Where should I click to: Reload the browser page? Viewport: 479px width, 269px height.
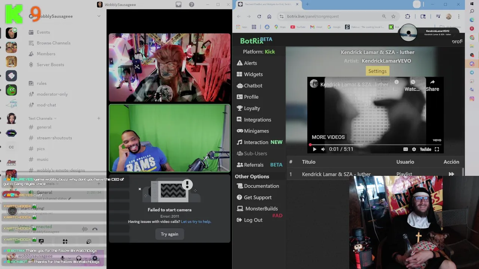click(x=259, y=16)
